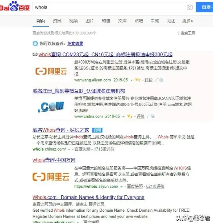Click the paw icon beside 您可以仅查看
This screenshot has height=223, width=213.
tap(35, 43)
